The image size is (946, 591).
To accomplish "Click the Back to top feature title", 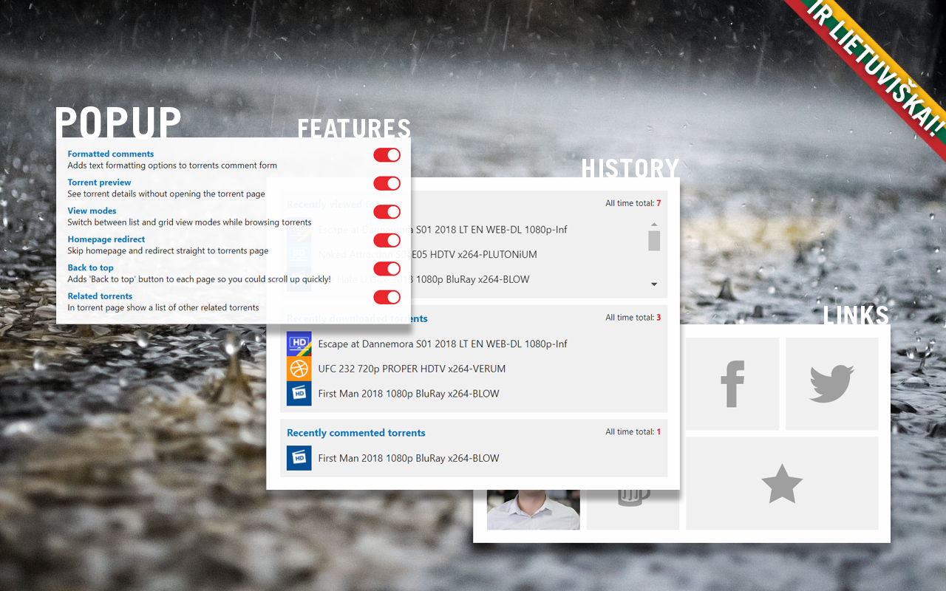I will tap(91, 267).
